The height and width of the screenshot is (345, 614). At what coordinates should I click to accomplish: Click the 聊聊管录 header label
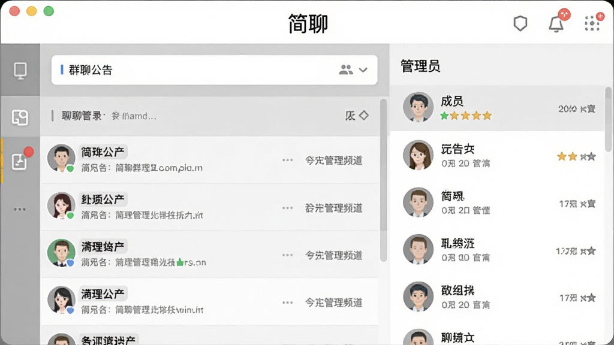click(x=81, y=116)
